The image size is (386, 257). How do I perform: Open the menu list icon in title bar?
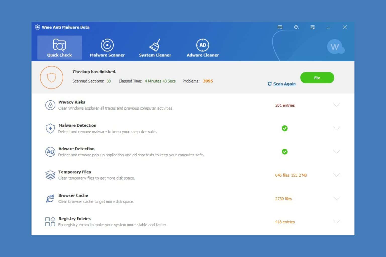(x=313, y=27)
